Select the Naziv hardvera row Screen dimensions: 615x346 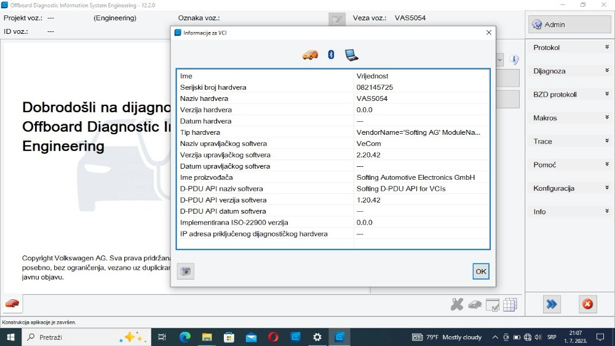pyautogui.click(x=333, y=99)
